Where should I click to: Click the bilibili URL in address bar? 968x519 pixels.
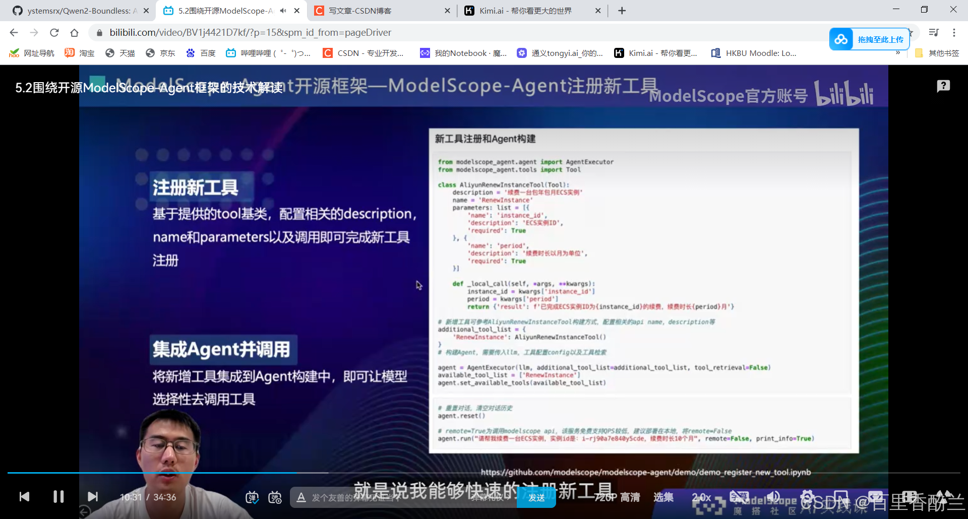click(x=250, y=32)
